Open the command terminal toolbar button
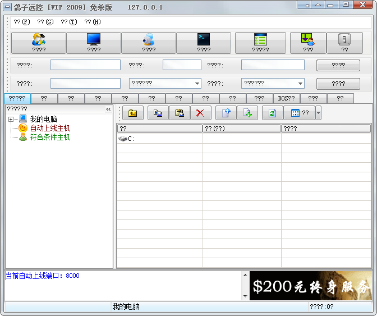The image size is (377, 316). 204,43
